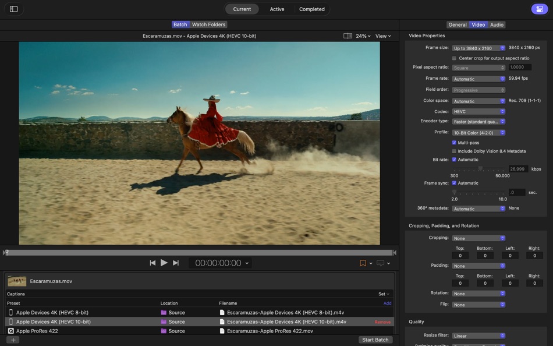Play the Escaramuzas preview
Screen dimensions: 553x346
(164, 263)
